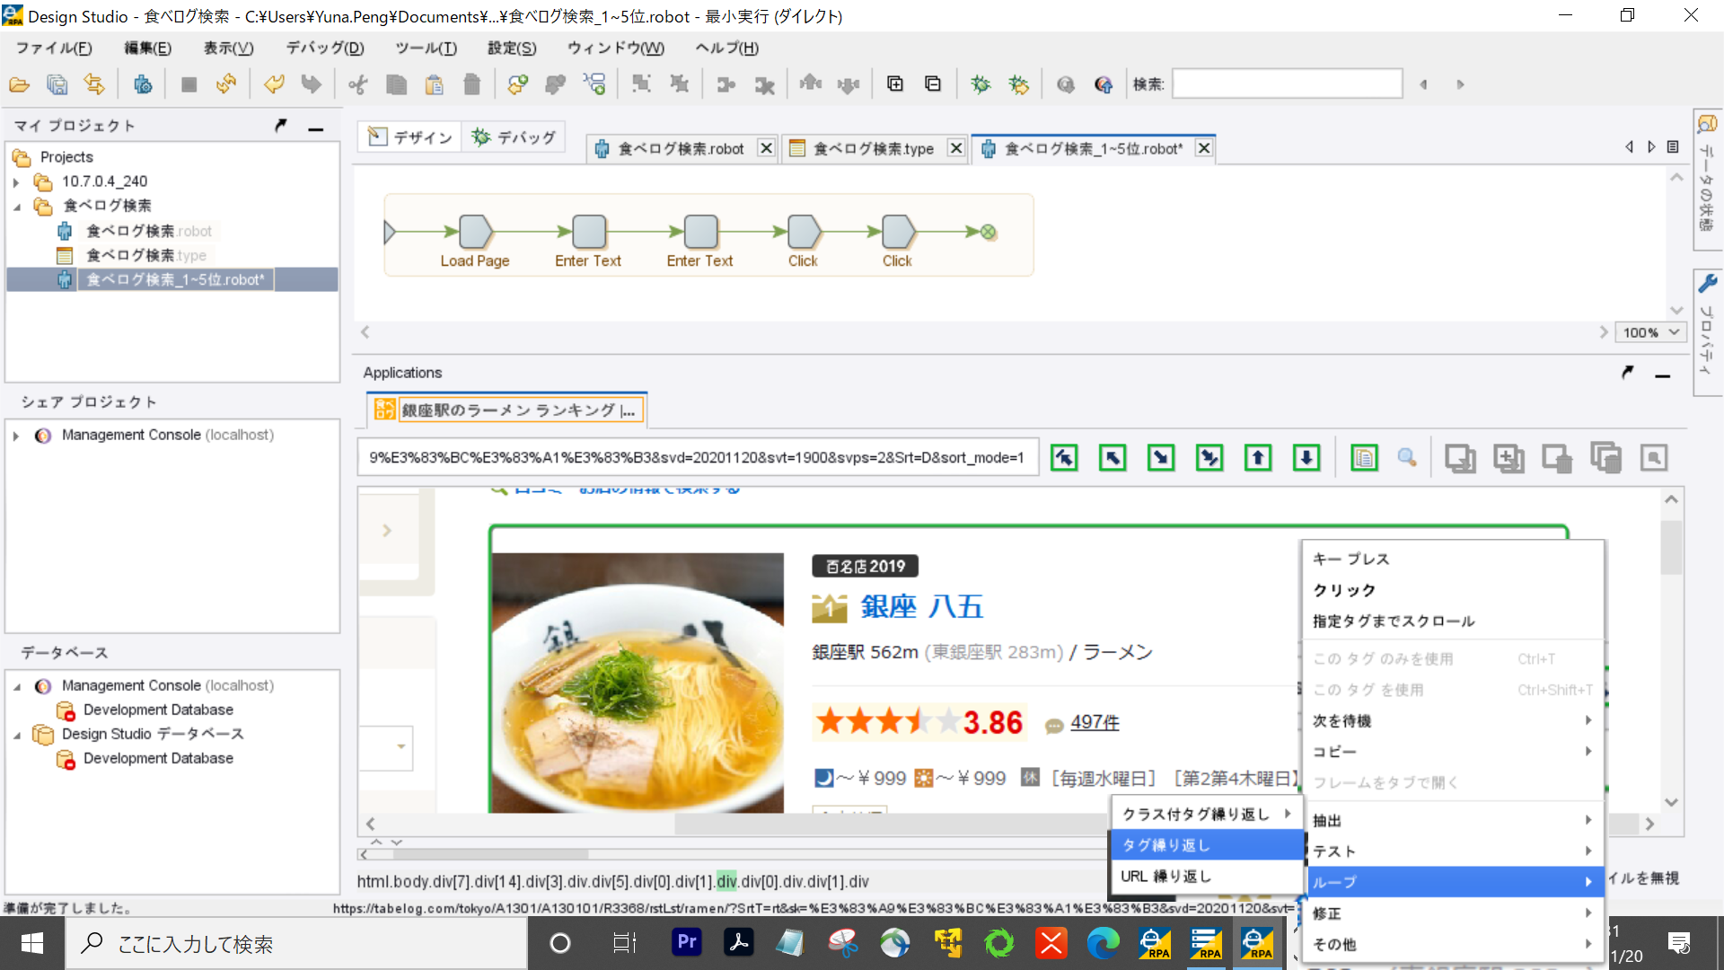Click the green debug bug toolbar icon
The width and height of the screenshot is (1724, 970).
[x=981, y=84]
